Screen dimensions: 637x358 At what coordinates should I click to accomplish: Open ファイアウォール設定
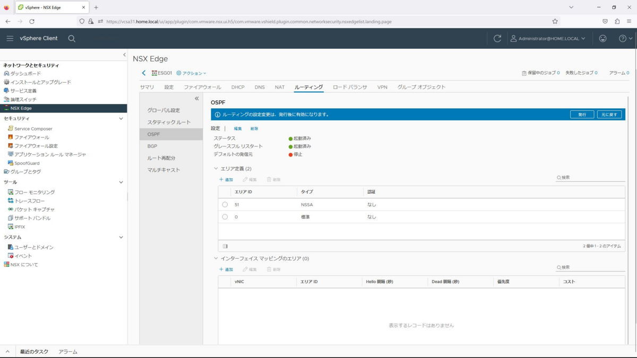tap(36, 146)
